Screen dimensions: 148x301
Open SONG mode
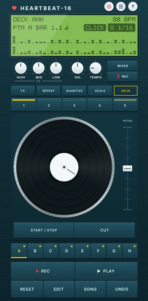point(90,289)
